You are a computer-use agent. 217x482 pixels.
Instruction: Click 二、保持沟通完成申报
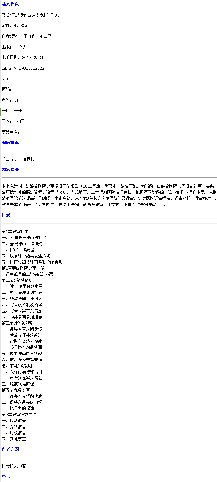[22, 402]
